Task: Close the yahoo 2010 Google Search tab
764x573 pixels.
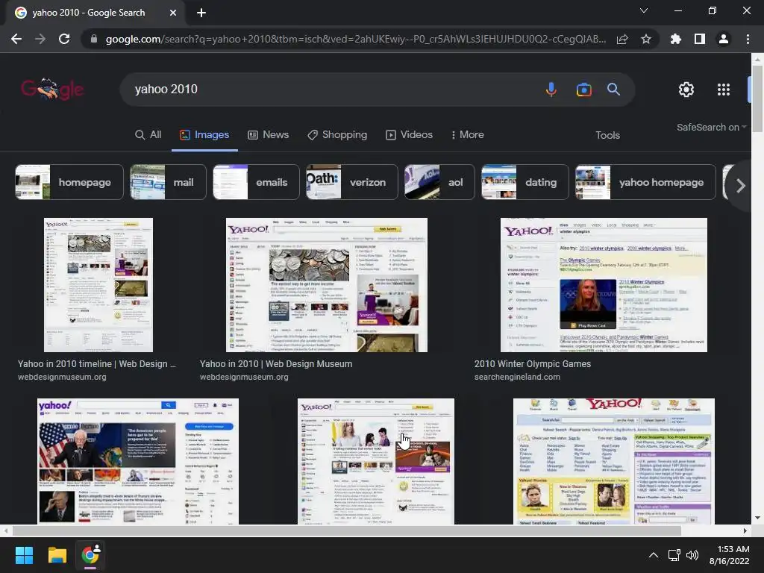Action: click(x=173, y=13)
